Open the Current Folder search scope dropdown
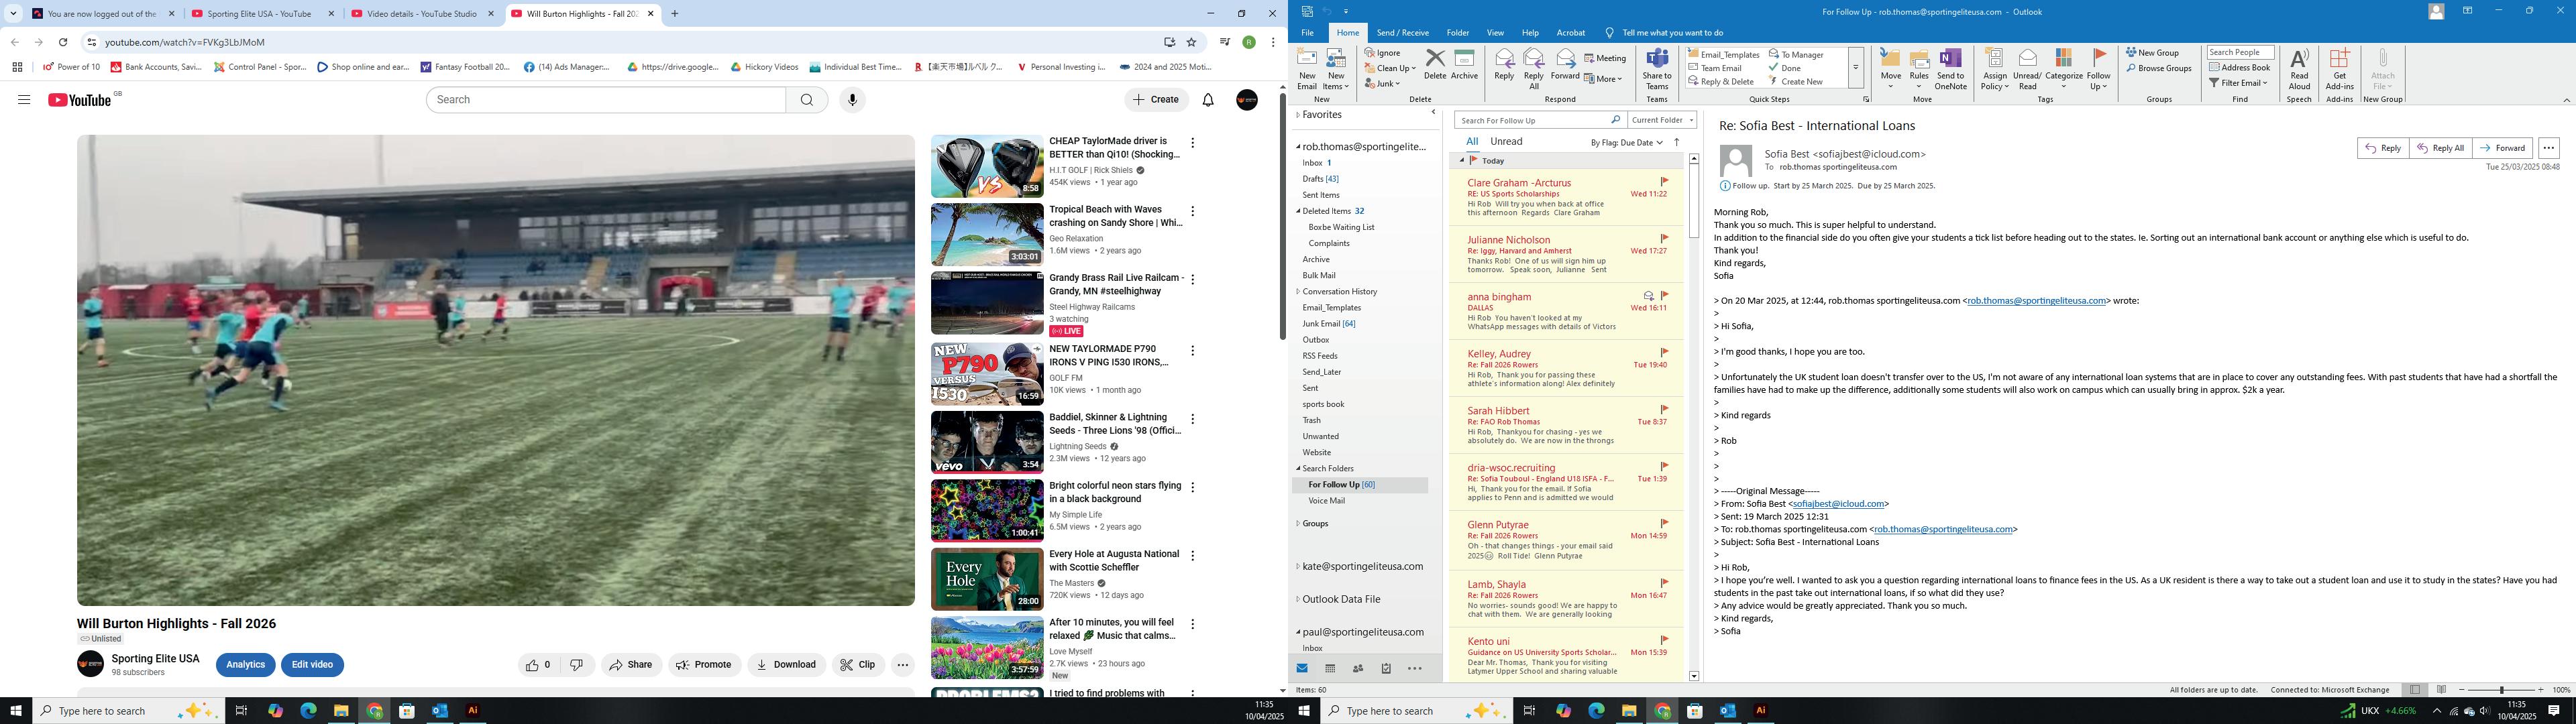2576x724 pixels. 1661,120
